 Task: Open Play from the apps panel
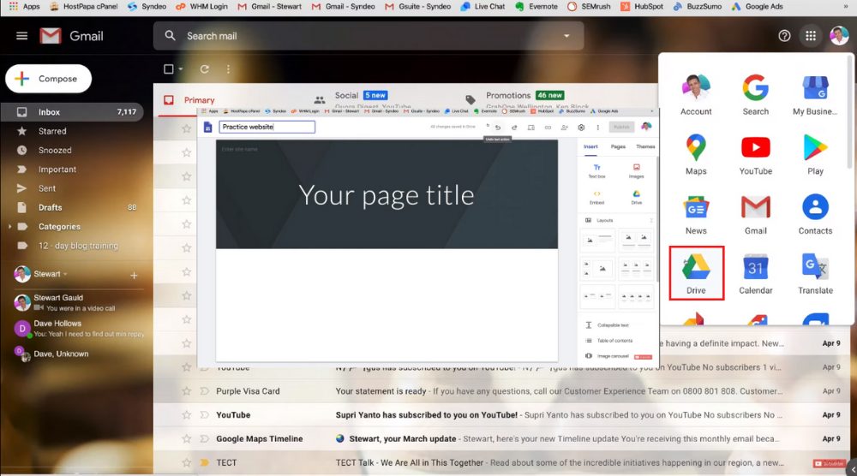click(x=815, y=154)
